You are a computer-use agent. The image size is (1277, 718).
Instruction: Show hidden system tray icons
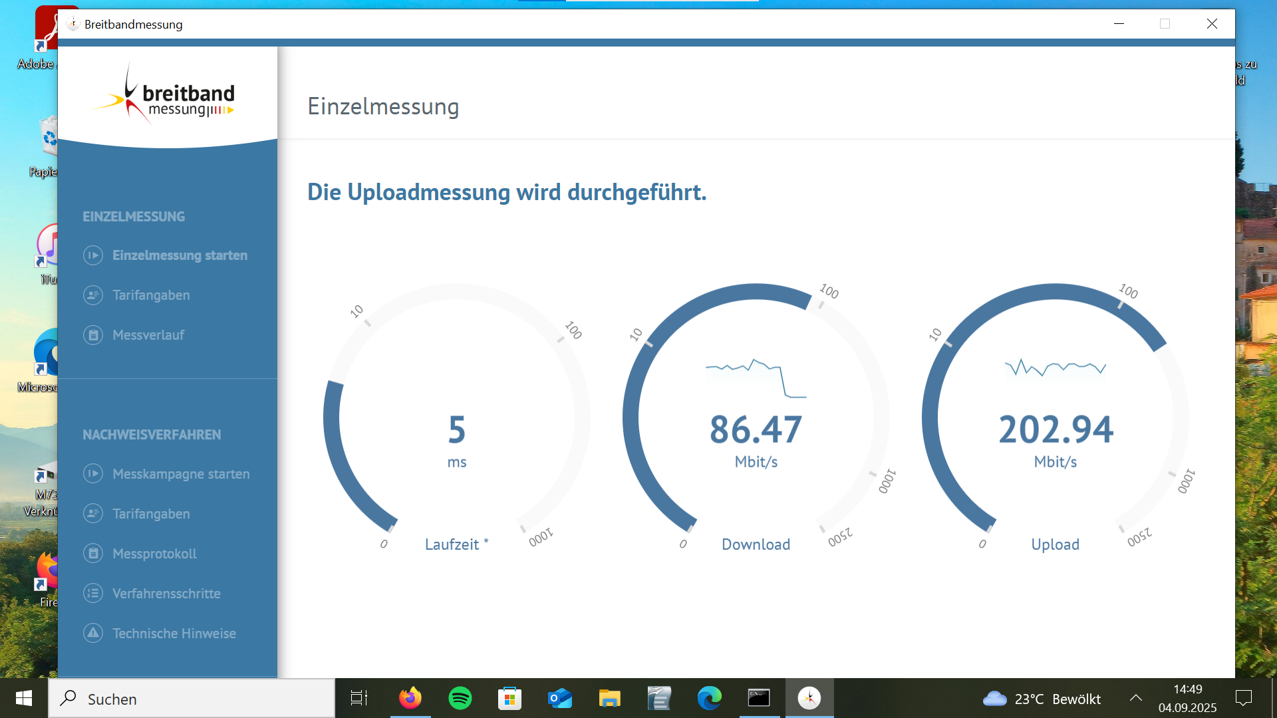coord(1136,698)
